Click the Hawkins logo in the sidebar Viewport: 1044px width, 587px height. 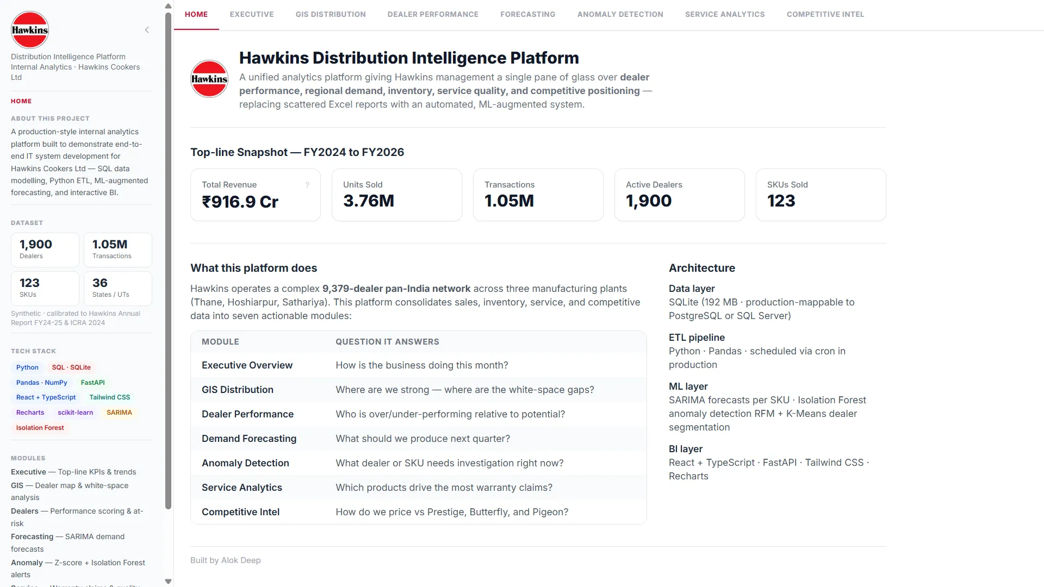point(30,30)
